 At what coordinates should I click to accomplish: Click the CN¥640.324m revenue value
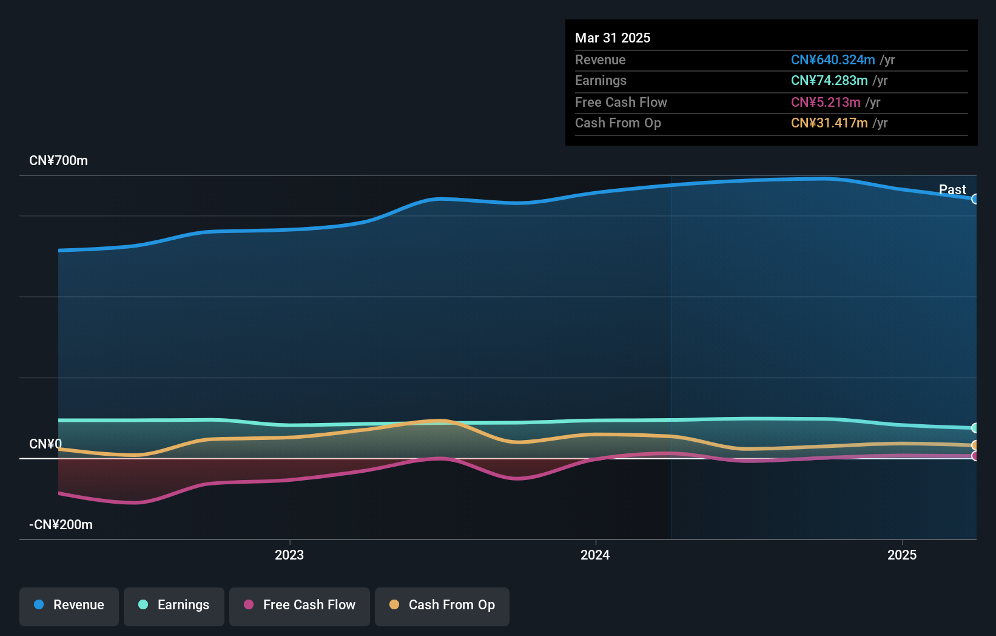click(833, 59)
